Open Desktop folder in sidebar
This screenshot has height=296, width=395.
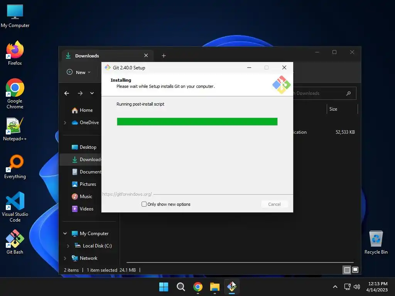pos(84,147)
